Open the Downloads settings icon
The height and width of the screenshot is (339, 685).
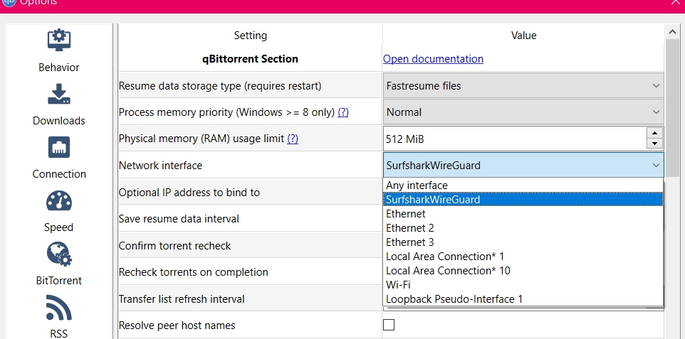tap(58, 95)
